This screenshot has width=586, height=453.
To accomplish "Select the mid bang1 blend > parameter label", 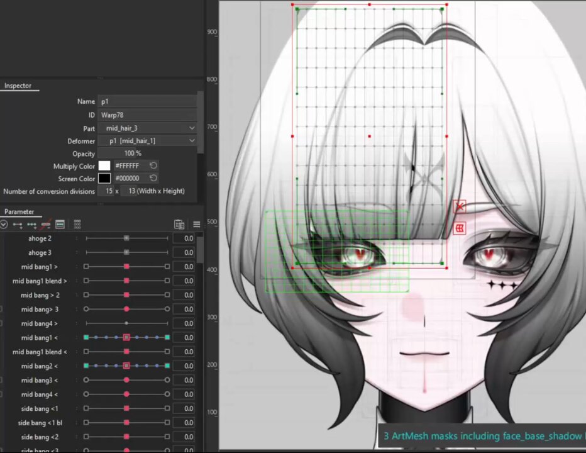I will coord(40,281).
